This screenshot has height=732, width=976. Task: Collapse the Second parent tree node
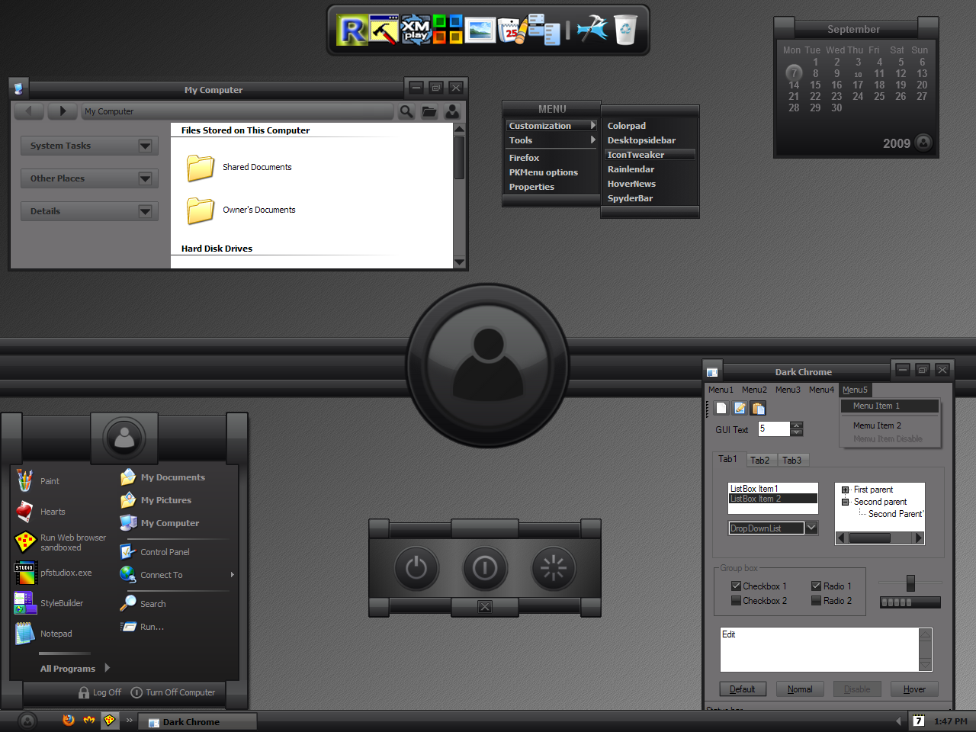click(x=845, y=502)
